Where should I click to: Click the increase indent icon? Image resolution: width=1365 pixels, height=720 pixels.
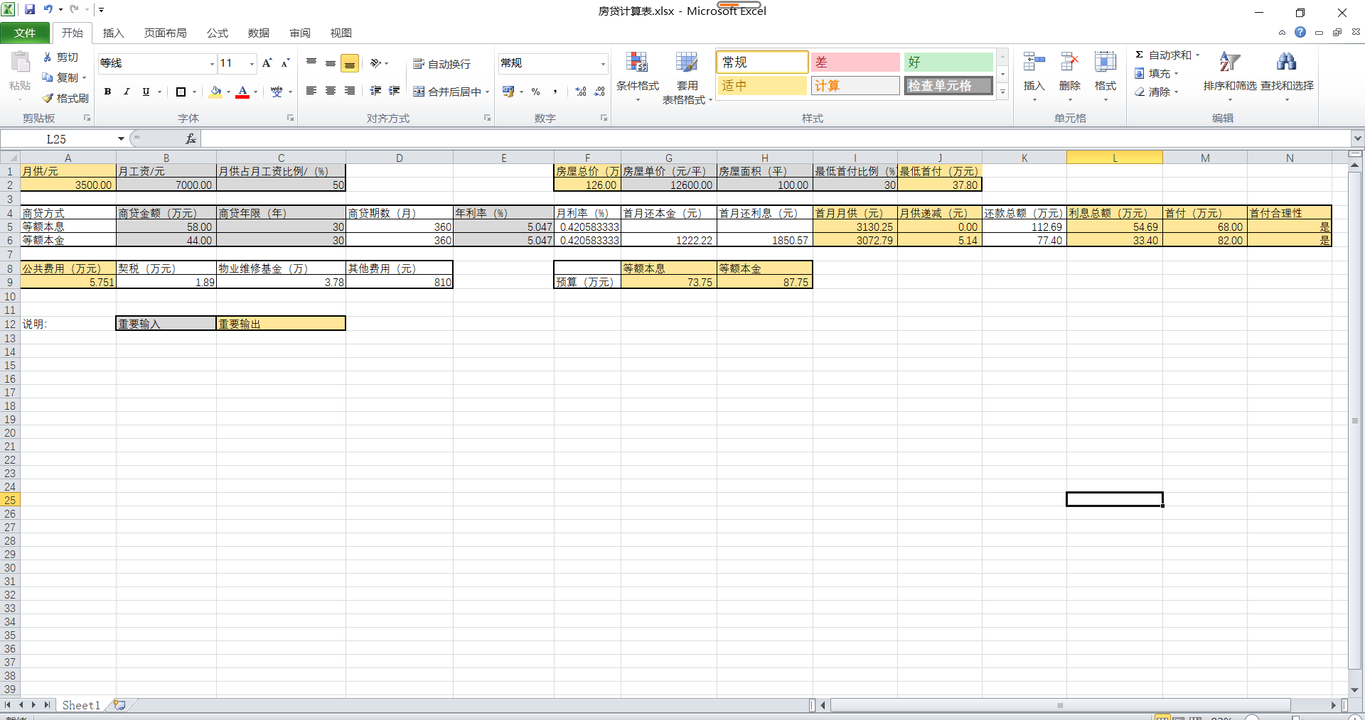pyautogui.click(x=395, y=91)
